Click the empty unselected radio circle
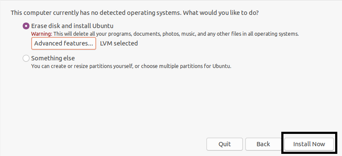Viewport: 342px width, 156px height. (26, 58)
